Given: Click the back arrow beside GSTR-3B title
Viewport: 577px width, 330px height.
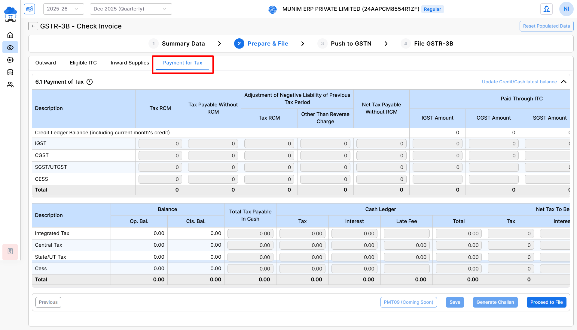Looking at the screenshot, I should coord(33,26).
